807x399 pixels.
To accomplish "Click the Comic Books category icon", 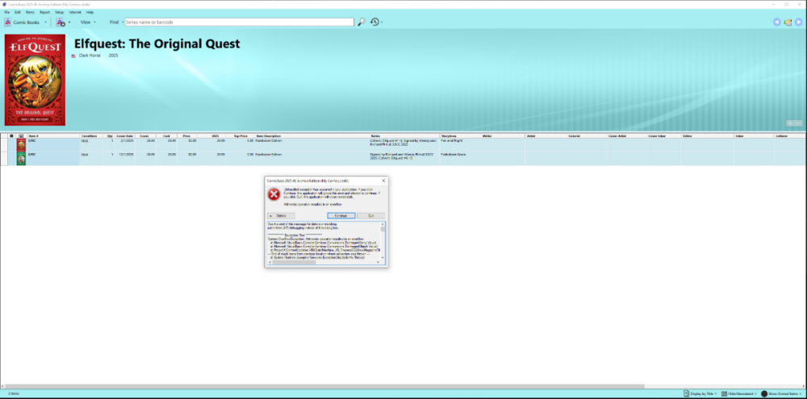I will coord(8,23).
